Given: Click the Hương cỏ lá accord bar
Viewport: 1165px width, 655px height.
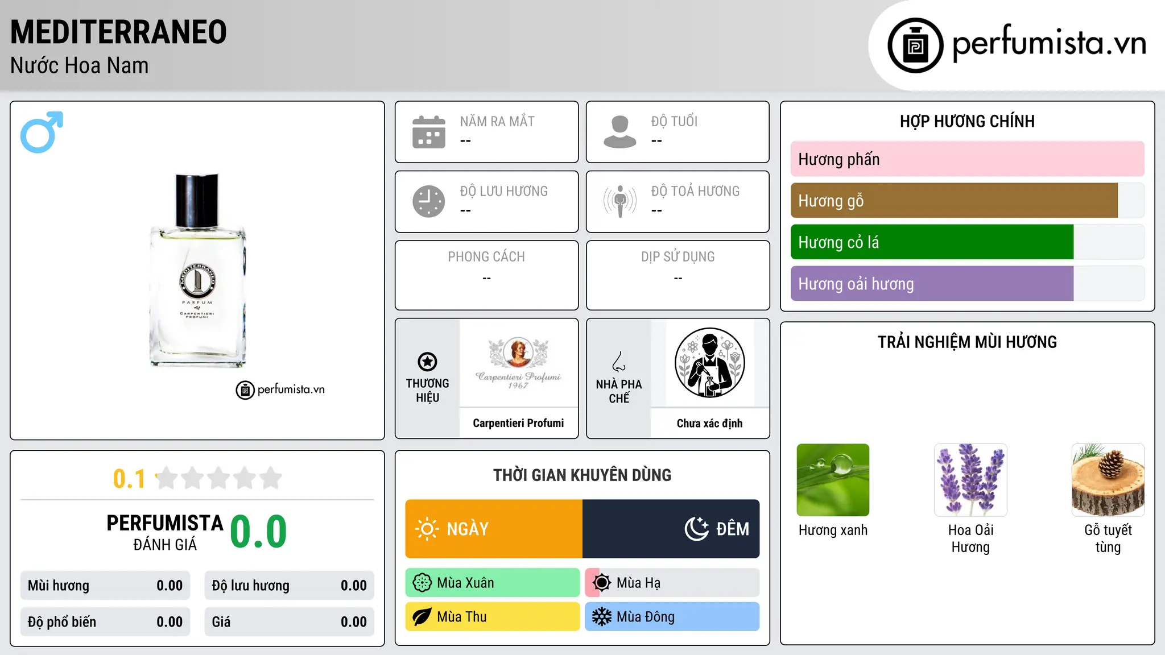Looking at the screenshot, I should 968,242.
